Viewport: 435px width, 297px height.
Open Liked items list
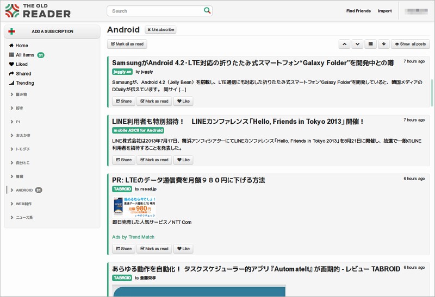click(18, 64)
